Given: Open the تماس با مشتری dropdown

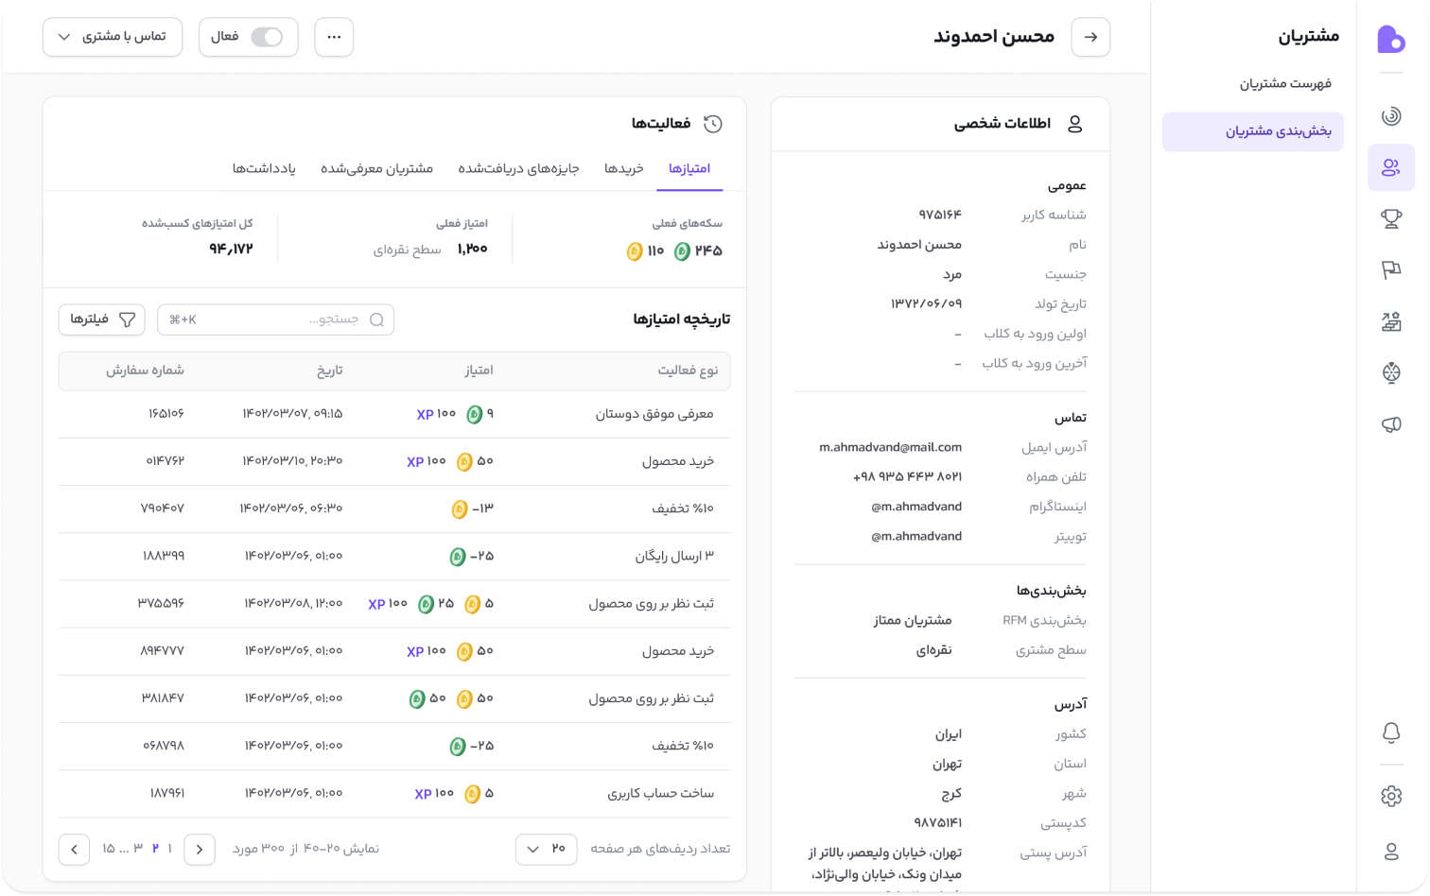Looking at the screenshot, I should click(x=113, y=37).
